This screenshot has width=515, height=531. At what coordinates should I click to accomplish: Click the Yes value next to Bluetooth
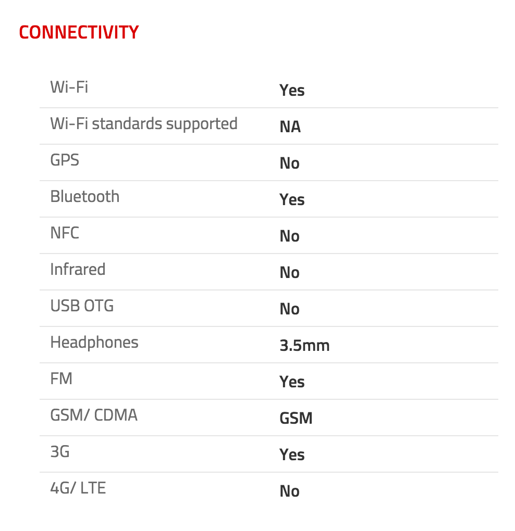click(292, 199)
